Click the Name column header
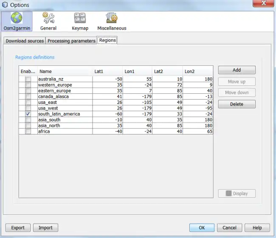Viewport: 276px width, 238px height. tap(65, 71)
